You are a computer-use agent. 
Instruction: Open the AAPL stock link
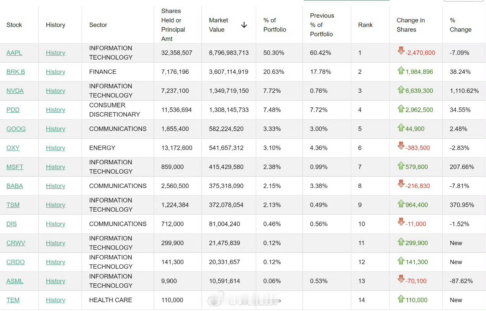[x=14, y=53]
